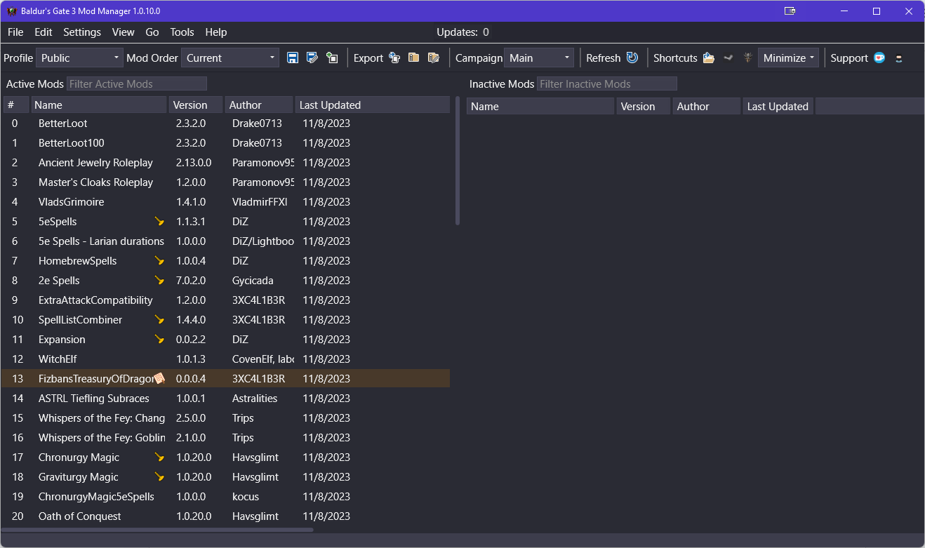Focus the Filter Inactive Mods field
The width and height of the screenshot is (925, 548).
point(607,83)
